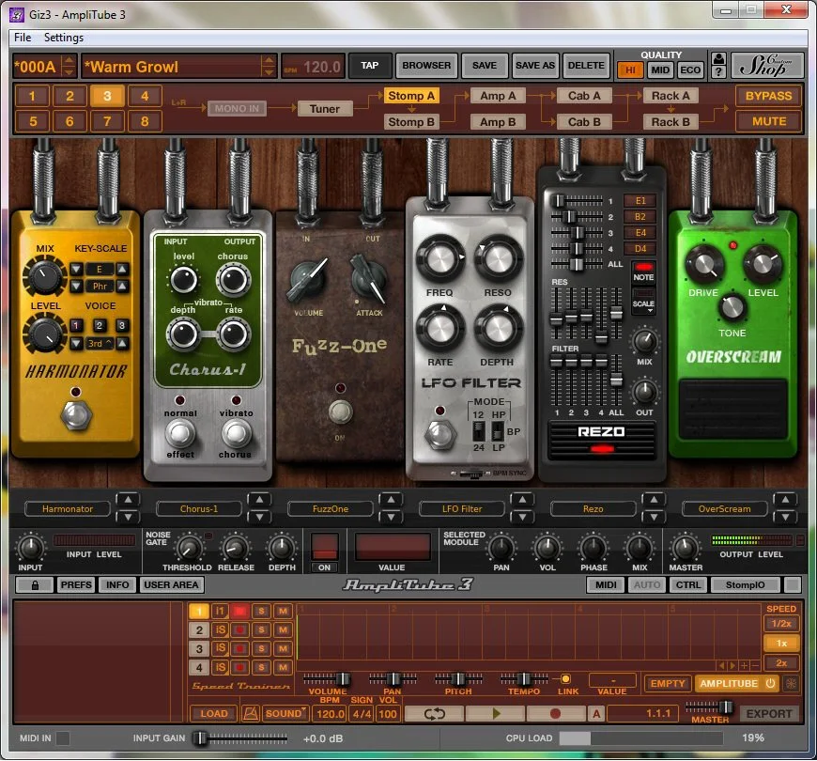Toggle the selected module ON switch
Image resolution: width=817 pixels, height=761 pixels.
[324, 552]
